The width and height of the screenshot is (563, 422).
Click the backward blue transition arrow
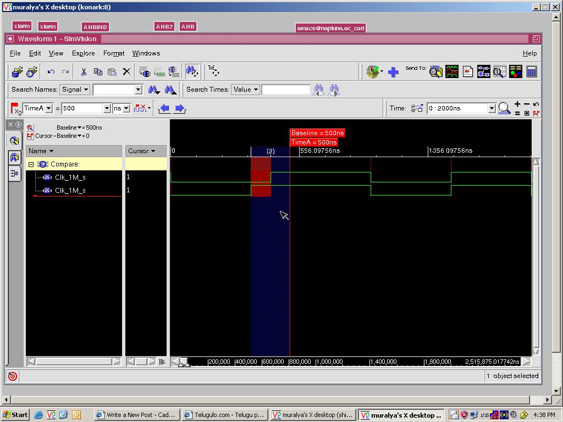pos(163,108)
